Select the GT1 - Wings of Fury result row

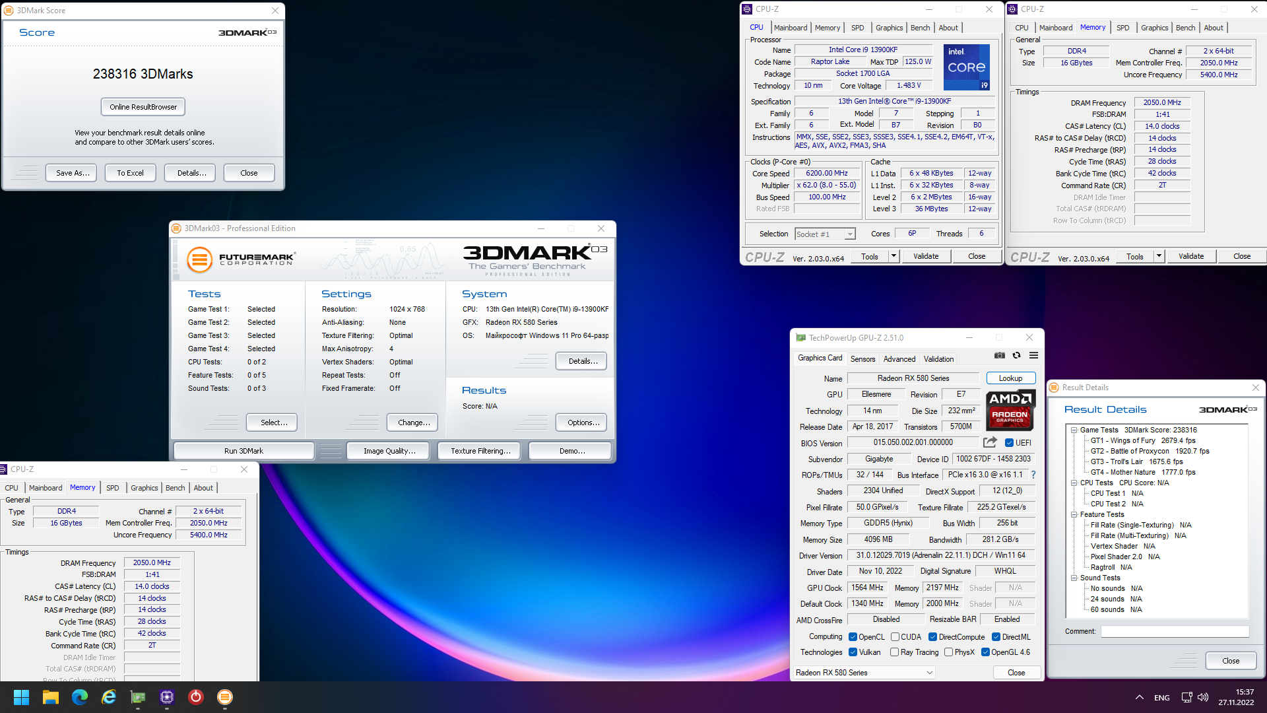(x=1143, y=440)
